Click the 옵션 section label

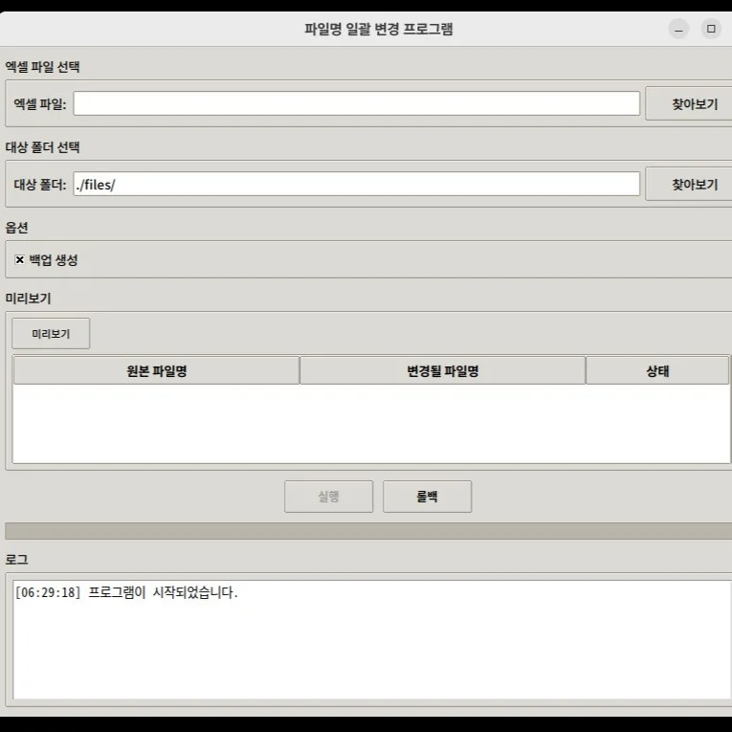click(17, 228)
